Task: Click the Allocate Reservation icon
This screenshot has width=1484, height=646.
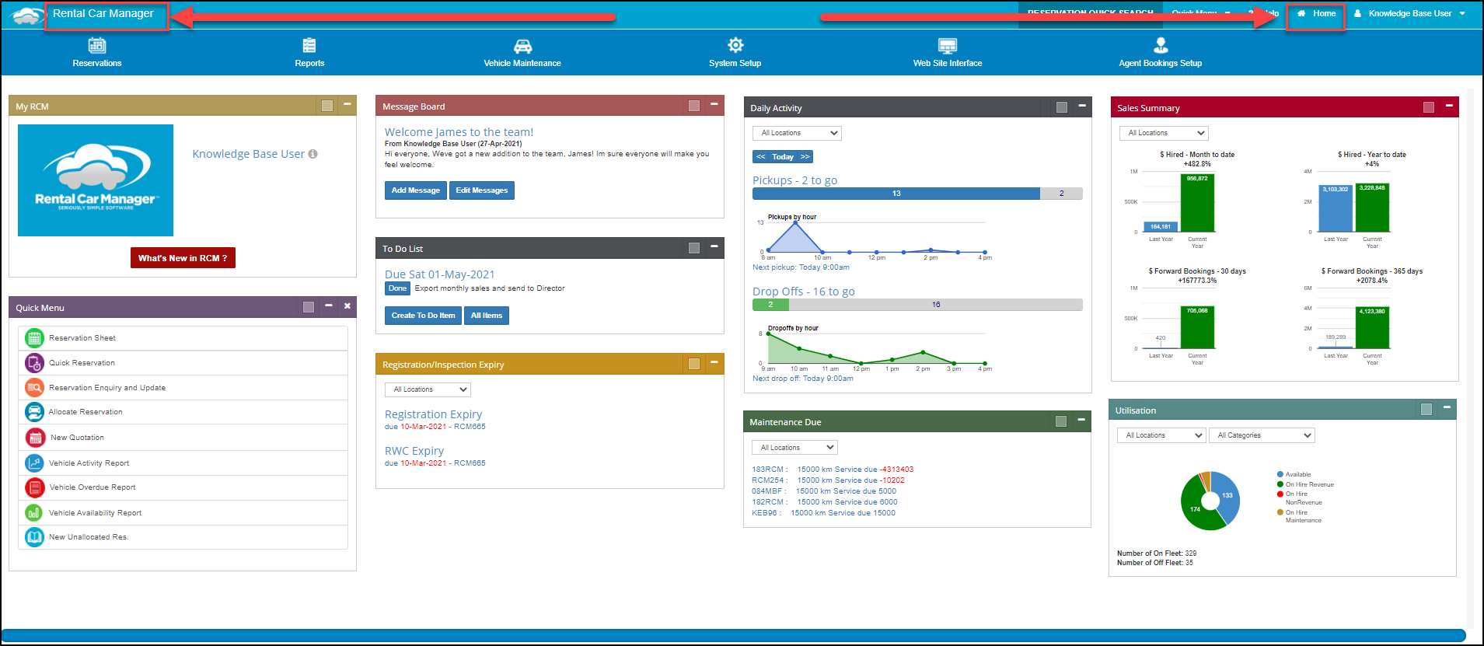Action: coord(34,412)
